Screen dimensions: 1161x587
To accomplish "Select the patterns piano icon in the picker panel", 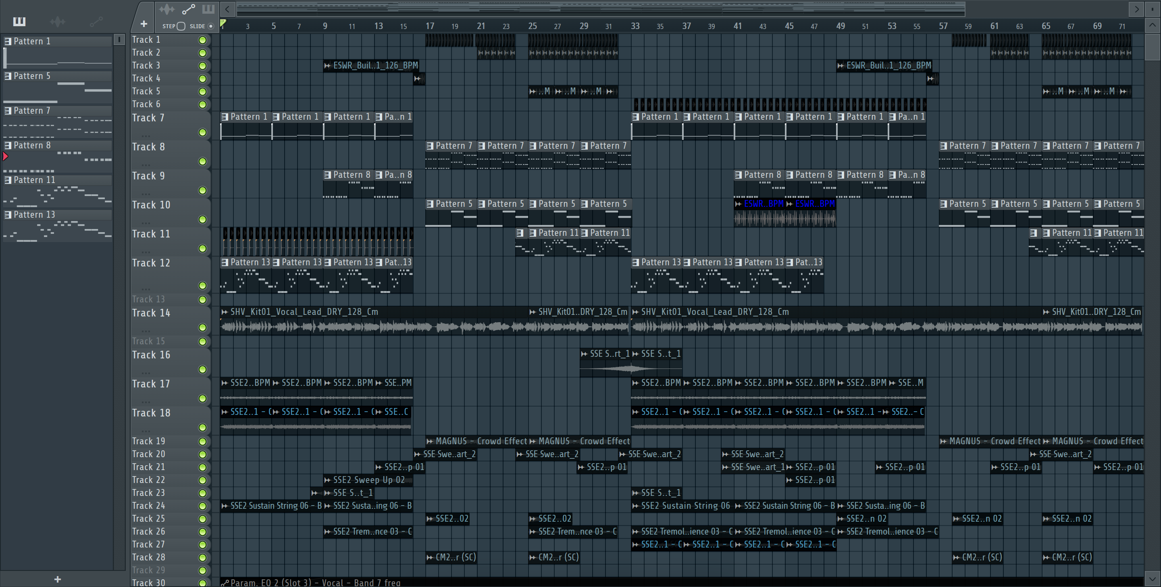I will pos(19,21).
